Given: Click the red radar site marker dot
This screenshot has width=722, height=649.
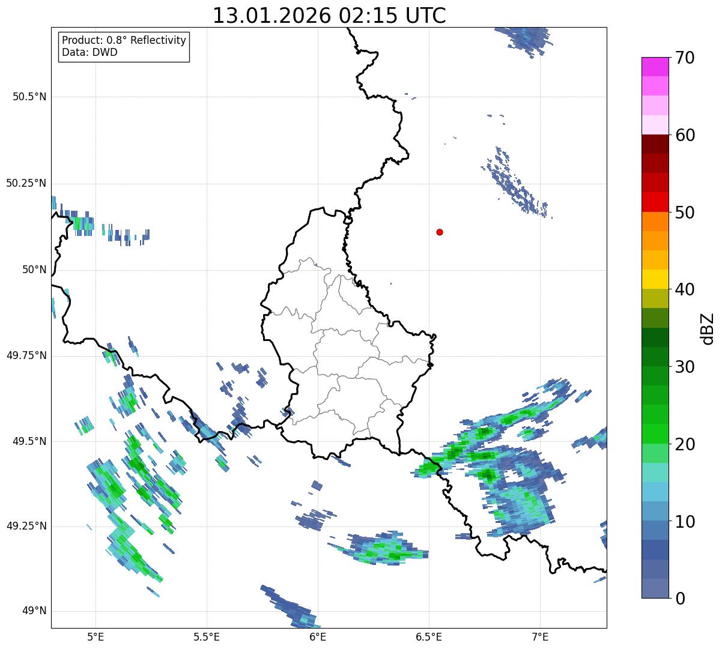Looking at the screenshot, I should coord(440,232).
